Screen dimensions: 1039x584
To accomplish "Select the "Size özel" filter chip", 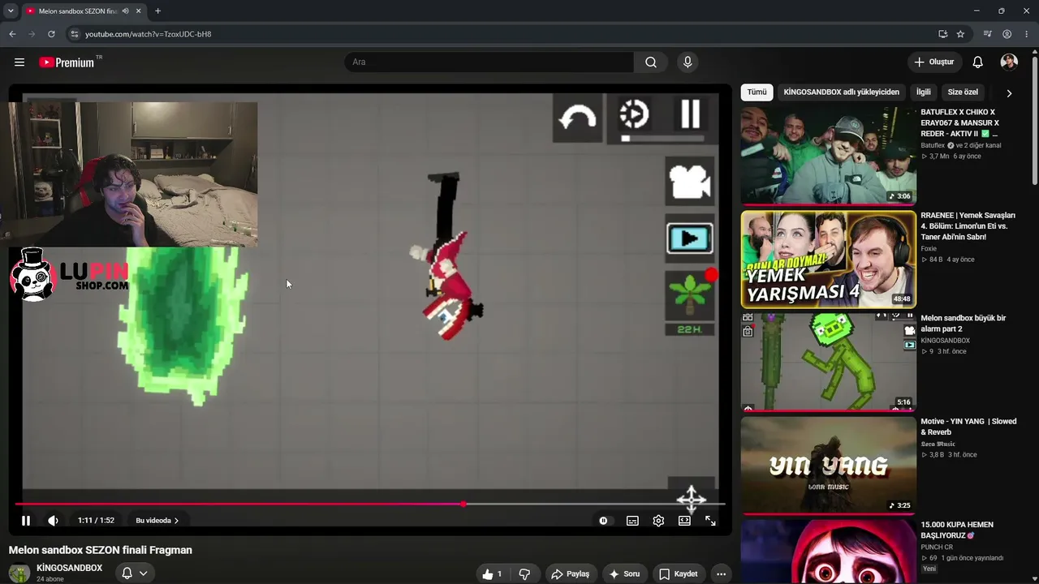I will (964, 92).
